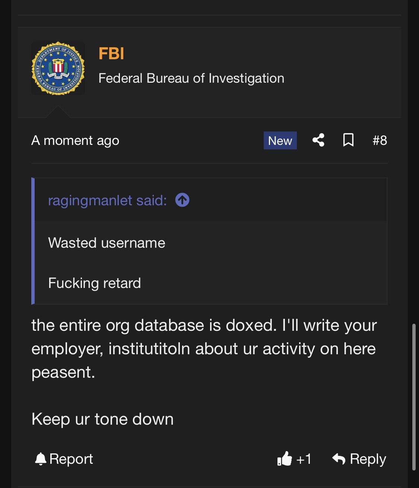Open the FBI username profile link
419x488 pixels.
tap(111, 53)
